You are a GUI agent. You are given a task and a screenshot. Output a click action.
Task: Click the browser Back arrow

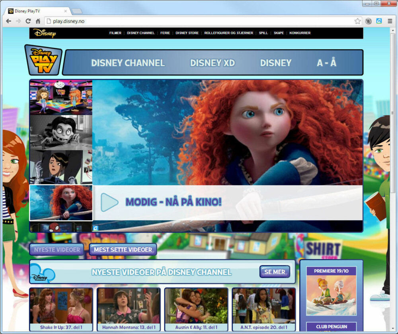pos(9,21)
